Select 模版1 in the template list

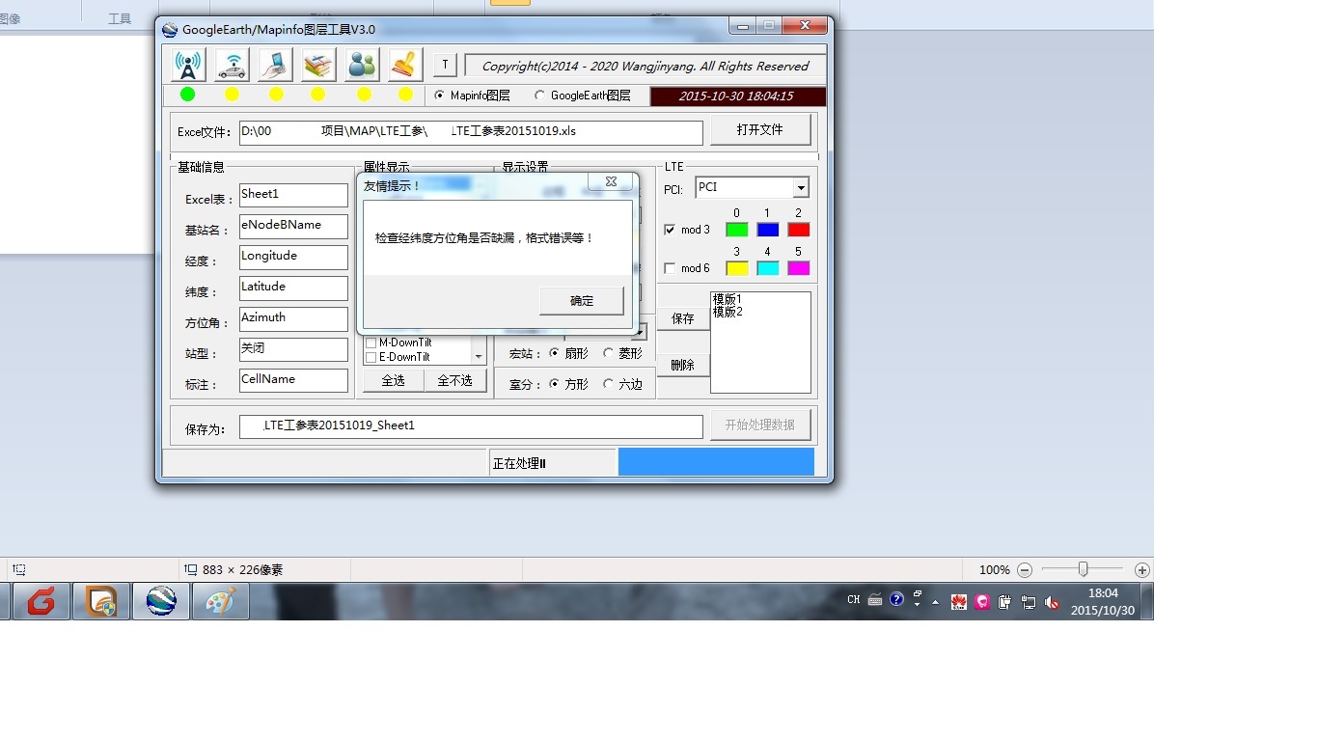[728, 299]
